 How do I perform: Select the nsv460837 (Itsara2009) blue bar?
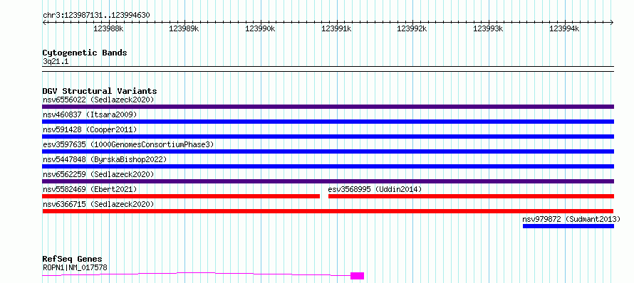tap(328, 122)
